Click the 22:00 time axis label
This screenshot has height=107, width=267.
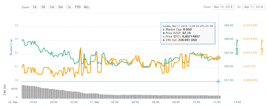[74, 102]
